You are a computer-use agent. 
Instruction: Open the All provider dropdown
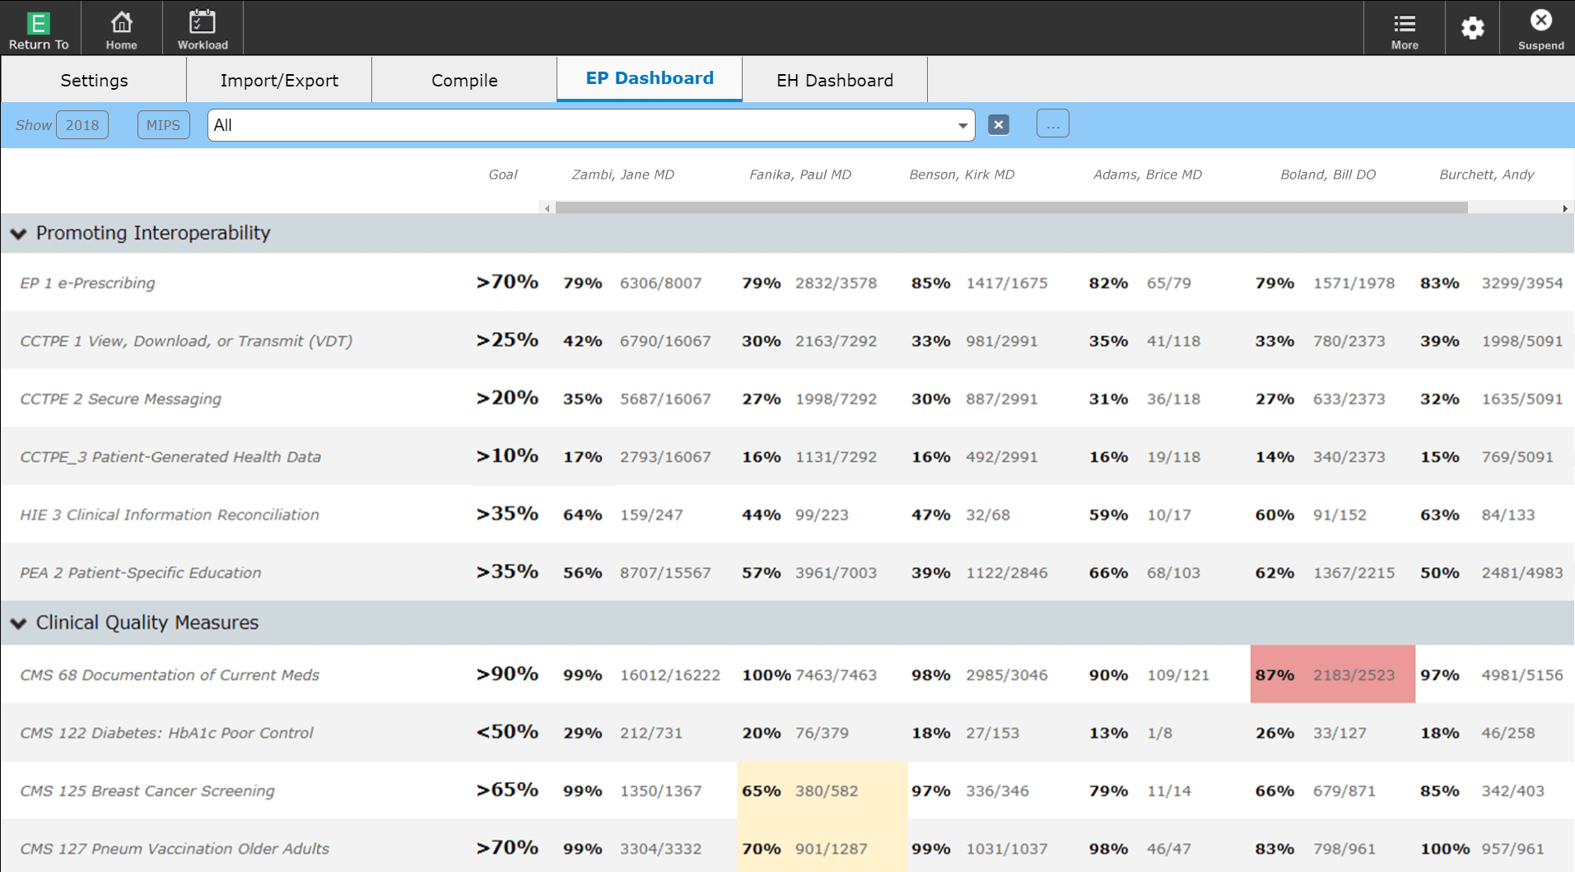coord(591,125)
